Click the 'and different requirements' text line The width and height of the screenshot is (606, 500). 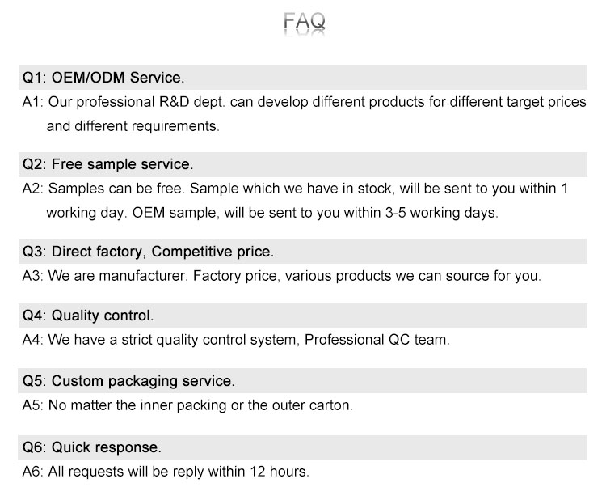coord(133,126)
